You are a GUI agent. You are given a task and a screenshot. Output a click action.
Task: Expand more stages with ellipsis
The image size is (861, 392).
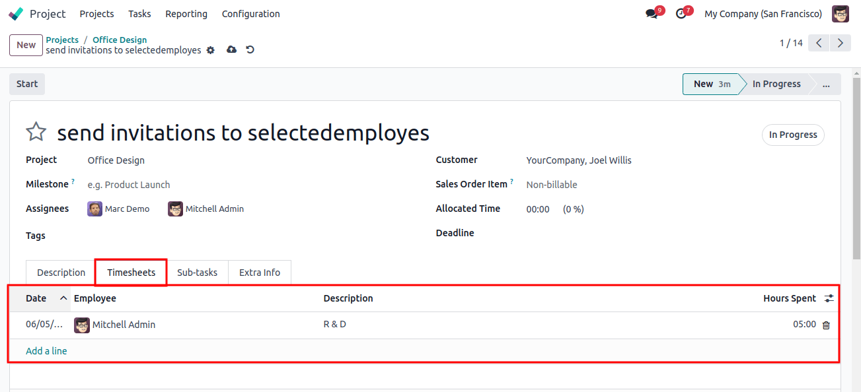826,84
